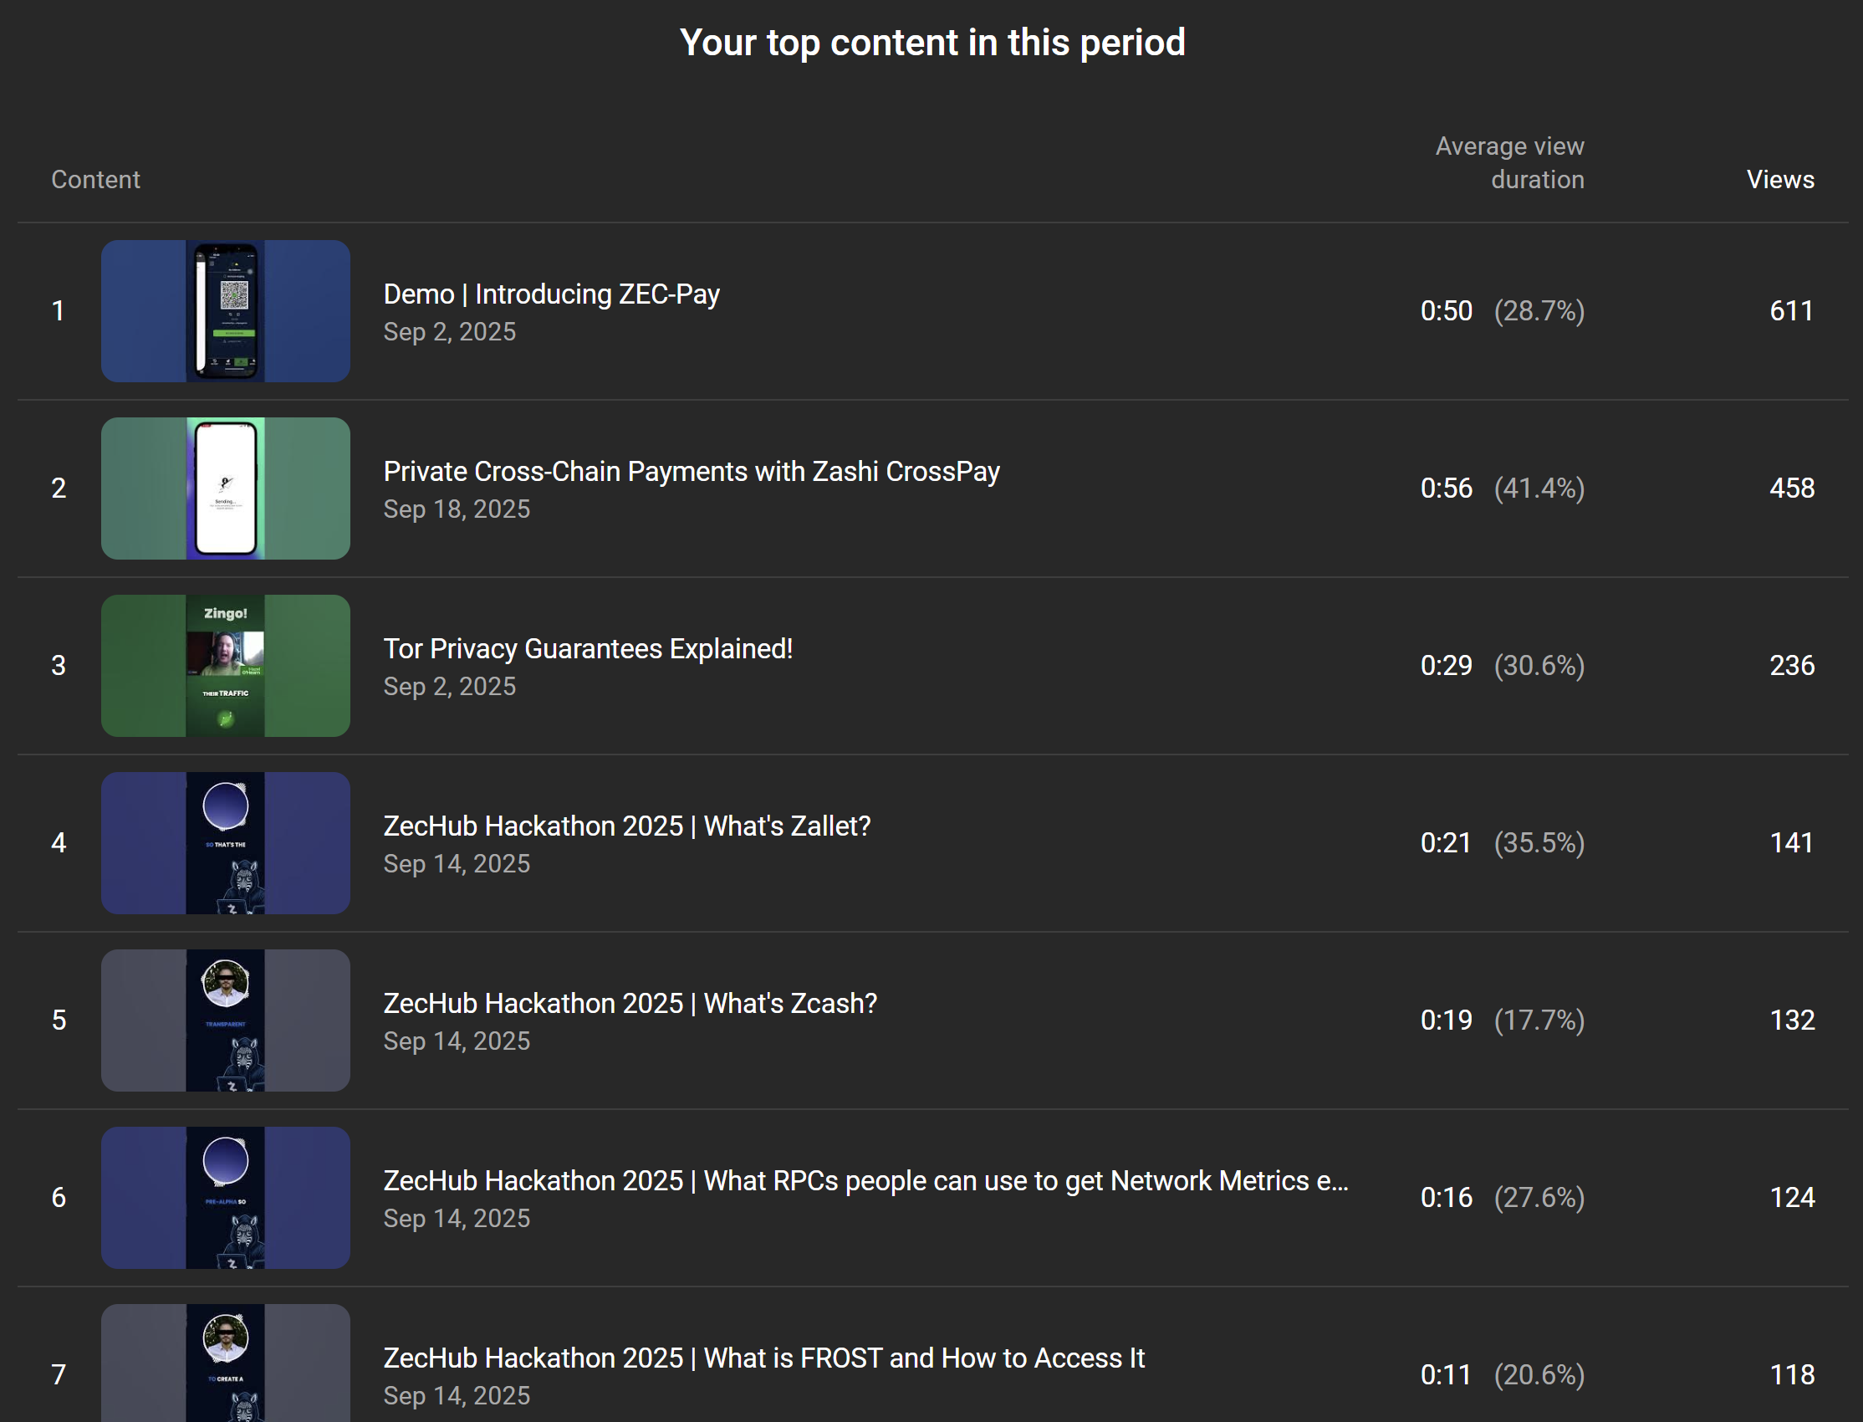Click the 'What's Zallet?' hackathon video title
The width and height of the screenshot is (1863, 1422).
626,826
